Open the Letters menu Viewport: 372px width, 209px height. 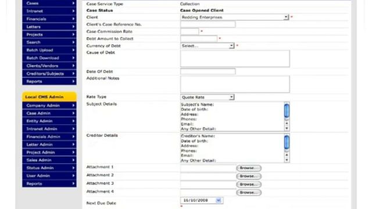click(x=49, y=27)
